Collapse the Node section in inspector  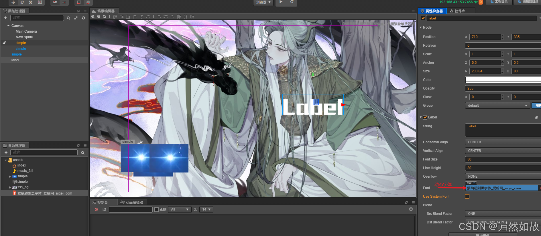pos(421,27)
